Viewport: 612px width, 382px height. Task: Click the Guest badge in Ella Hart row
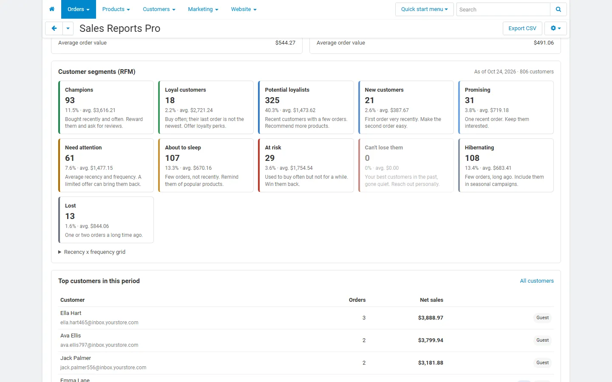(542, 318)
